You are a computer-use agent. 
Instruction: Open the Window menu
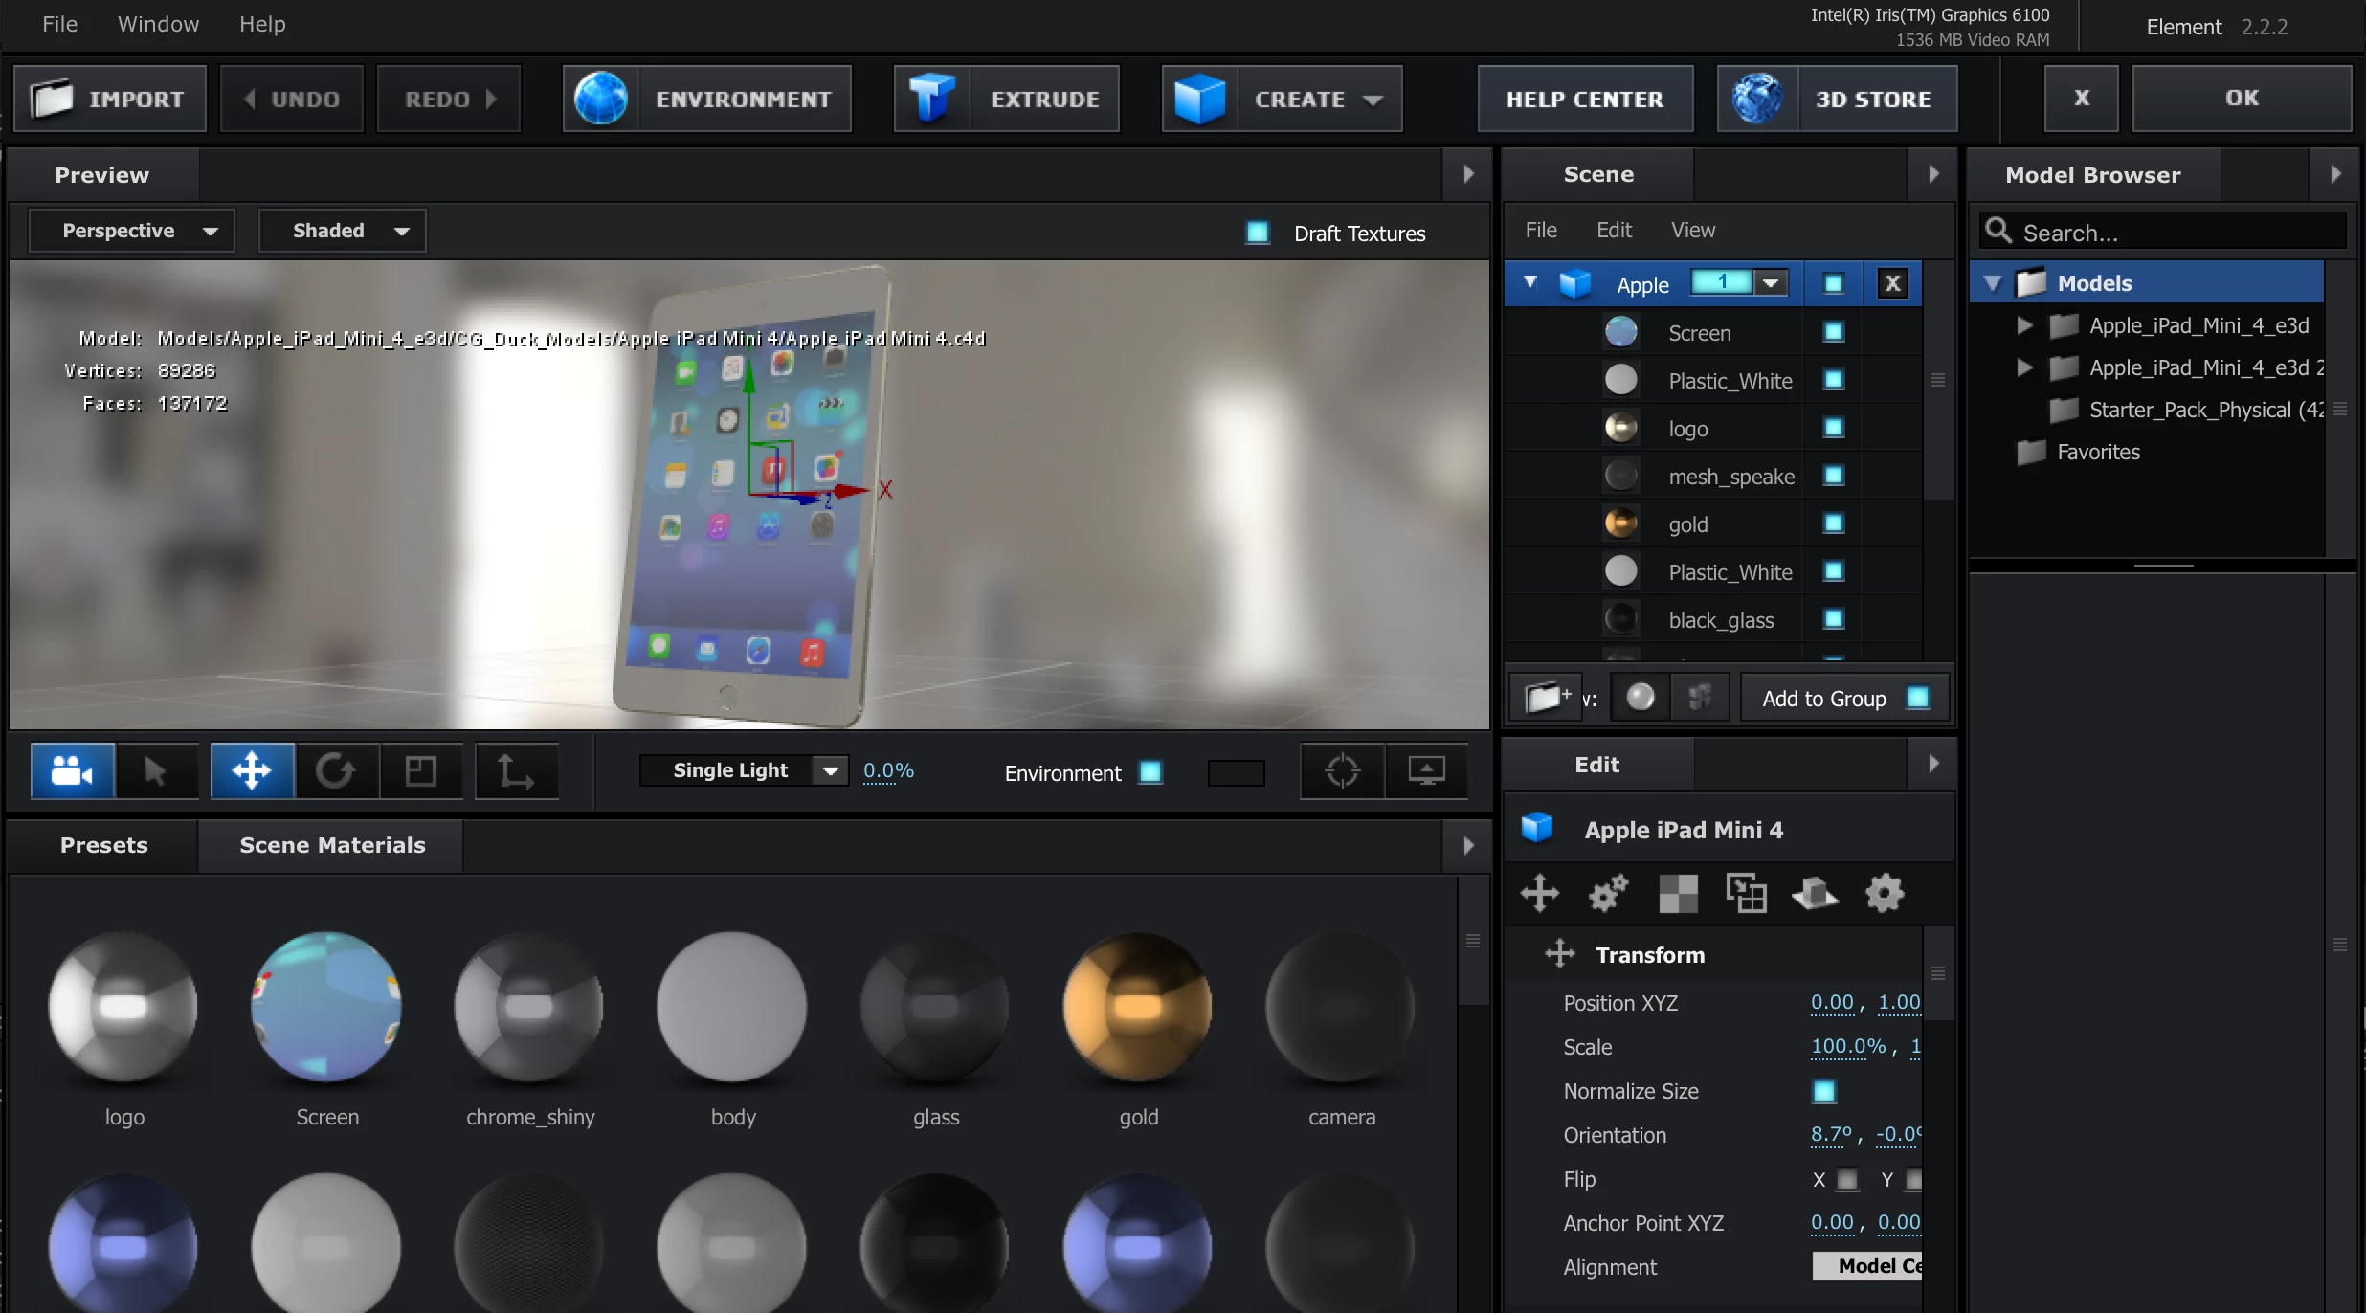(158, 24)
